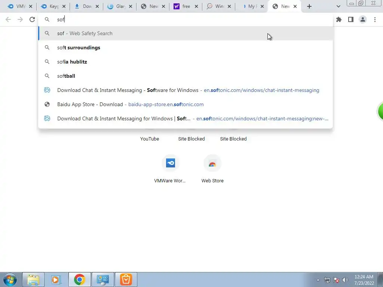
Task: Open Baidu App Store - Download suggestion
Action: [x=186, y=104]
